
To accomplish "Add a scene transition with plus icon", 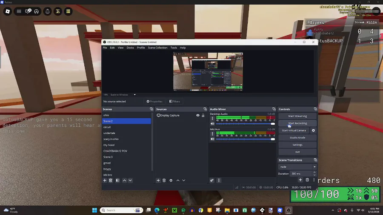I will 300,180.
